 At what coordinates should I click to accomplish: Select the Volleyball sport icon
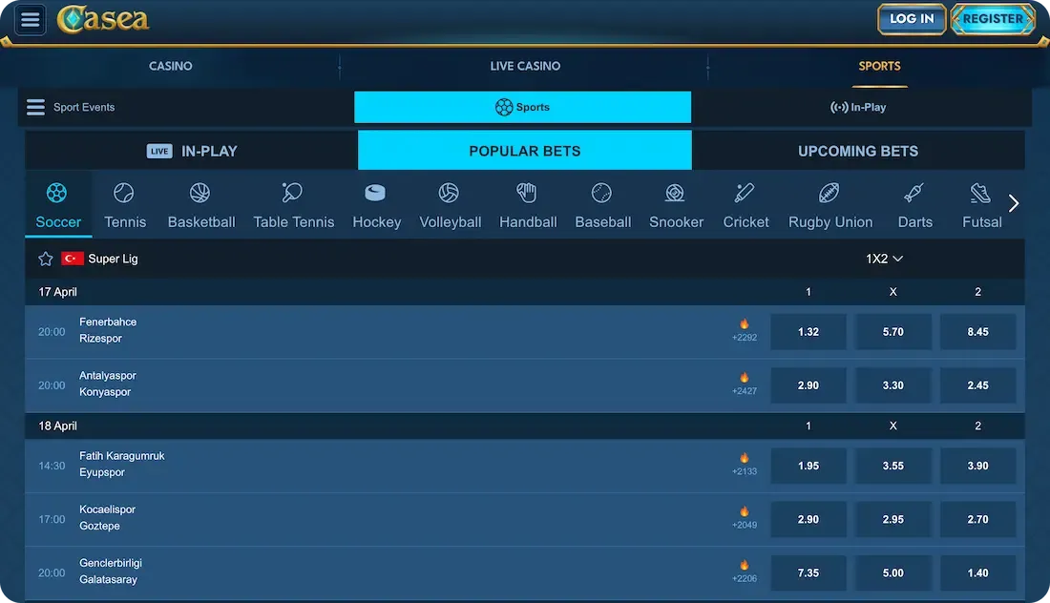point(449,194)
